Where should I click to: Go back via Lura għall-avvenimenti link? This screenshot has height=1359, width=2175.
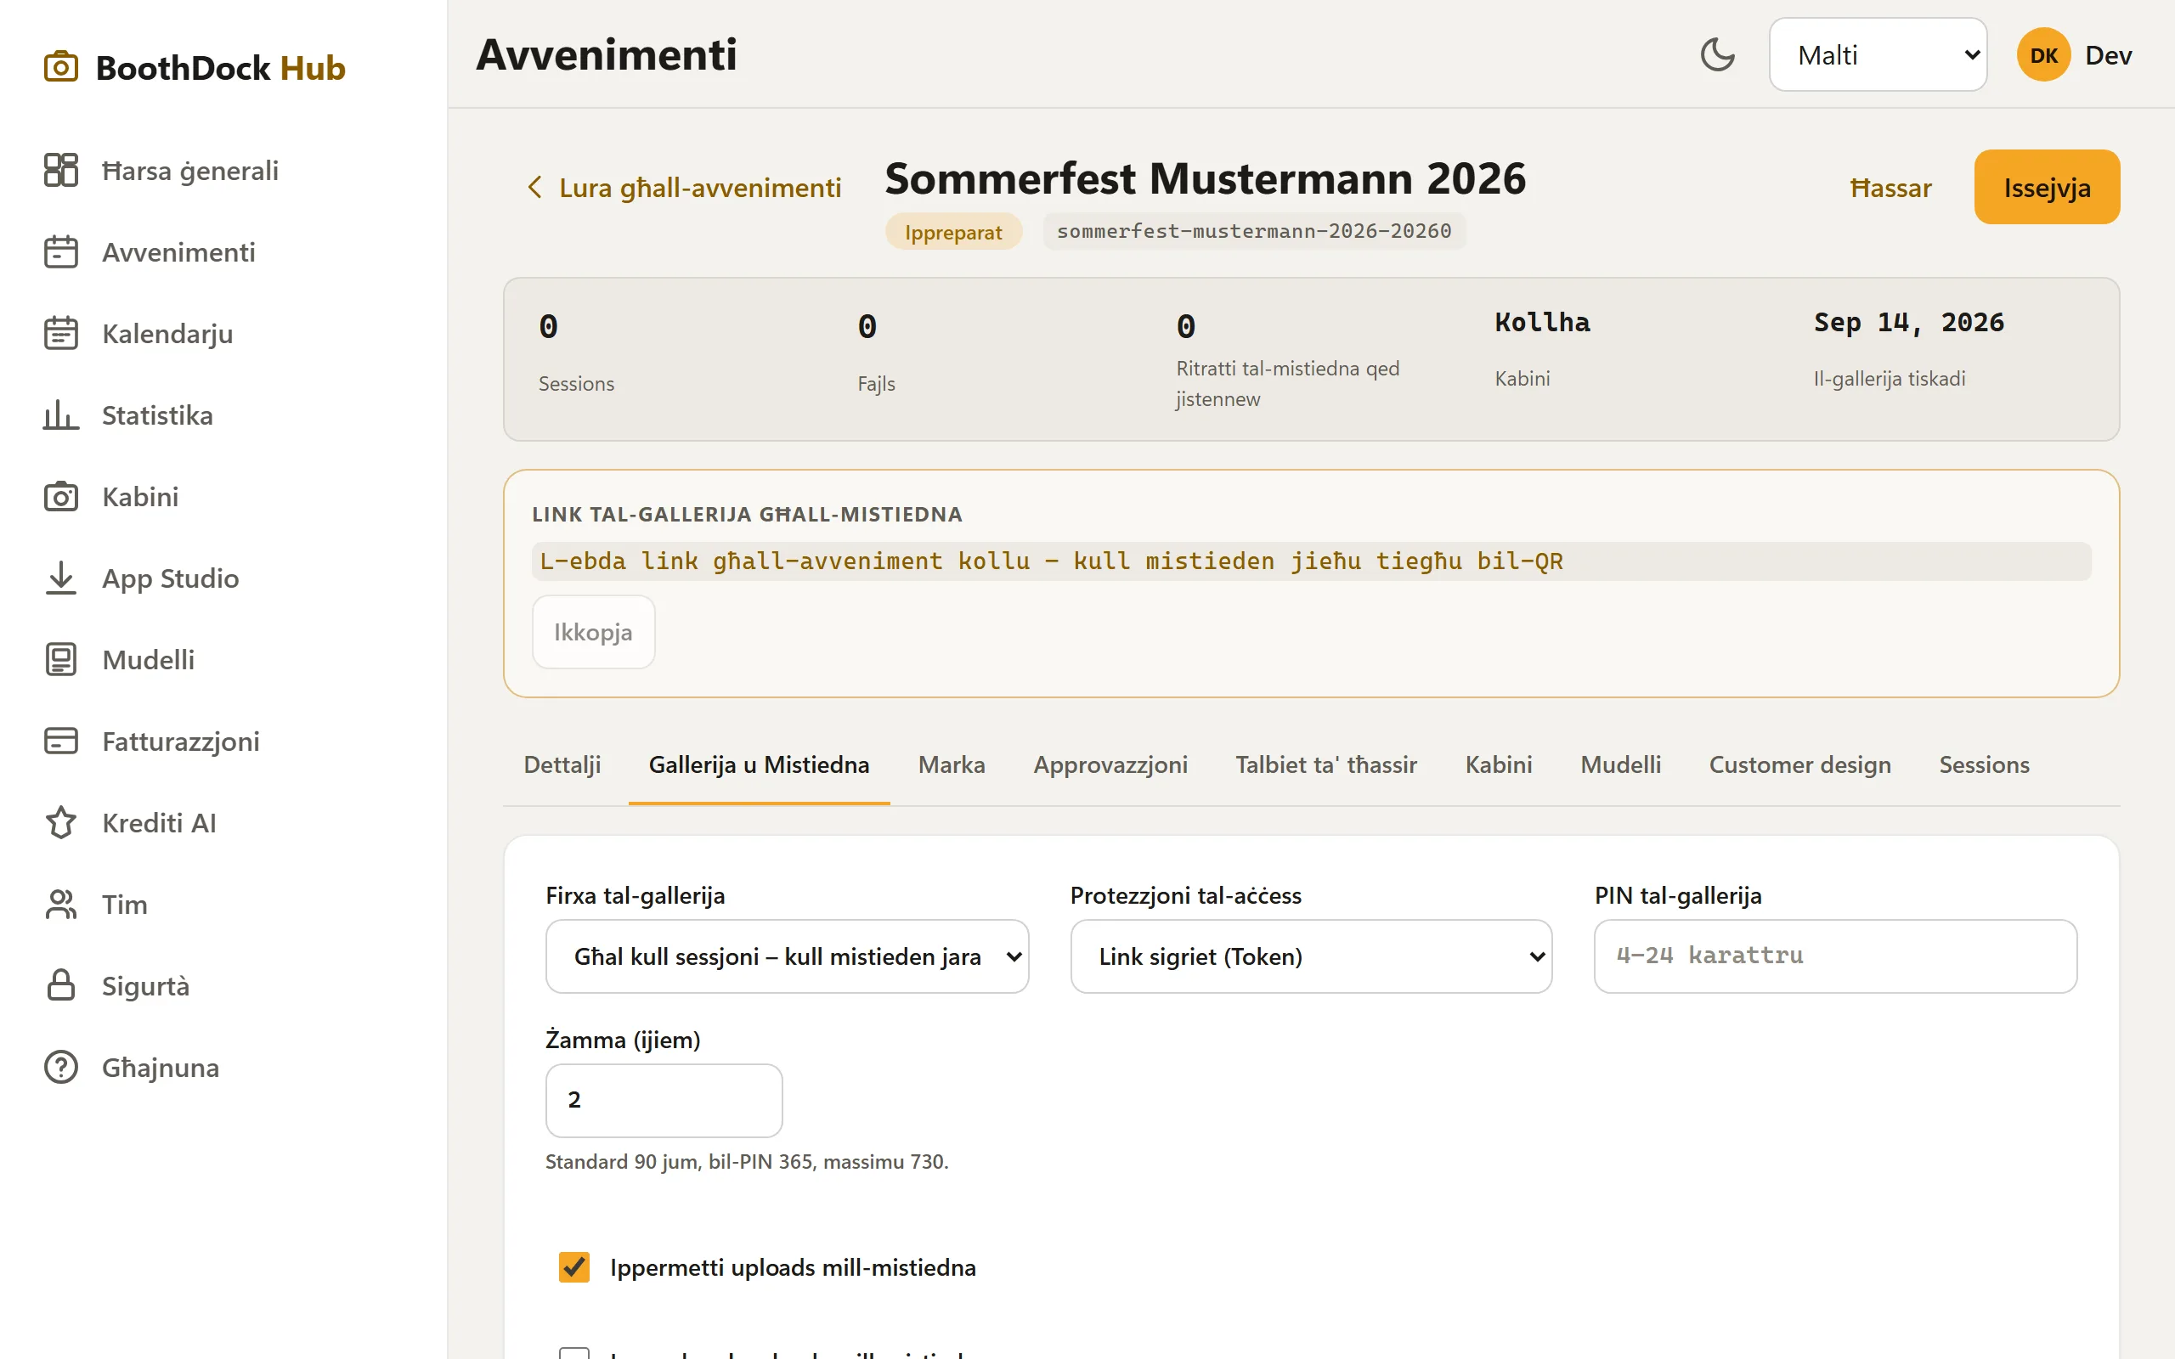[x=683, y=187]
